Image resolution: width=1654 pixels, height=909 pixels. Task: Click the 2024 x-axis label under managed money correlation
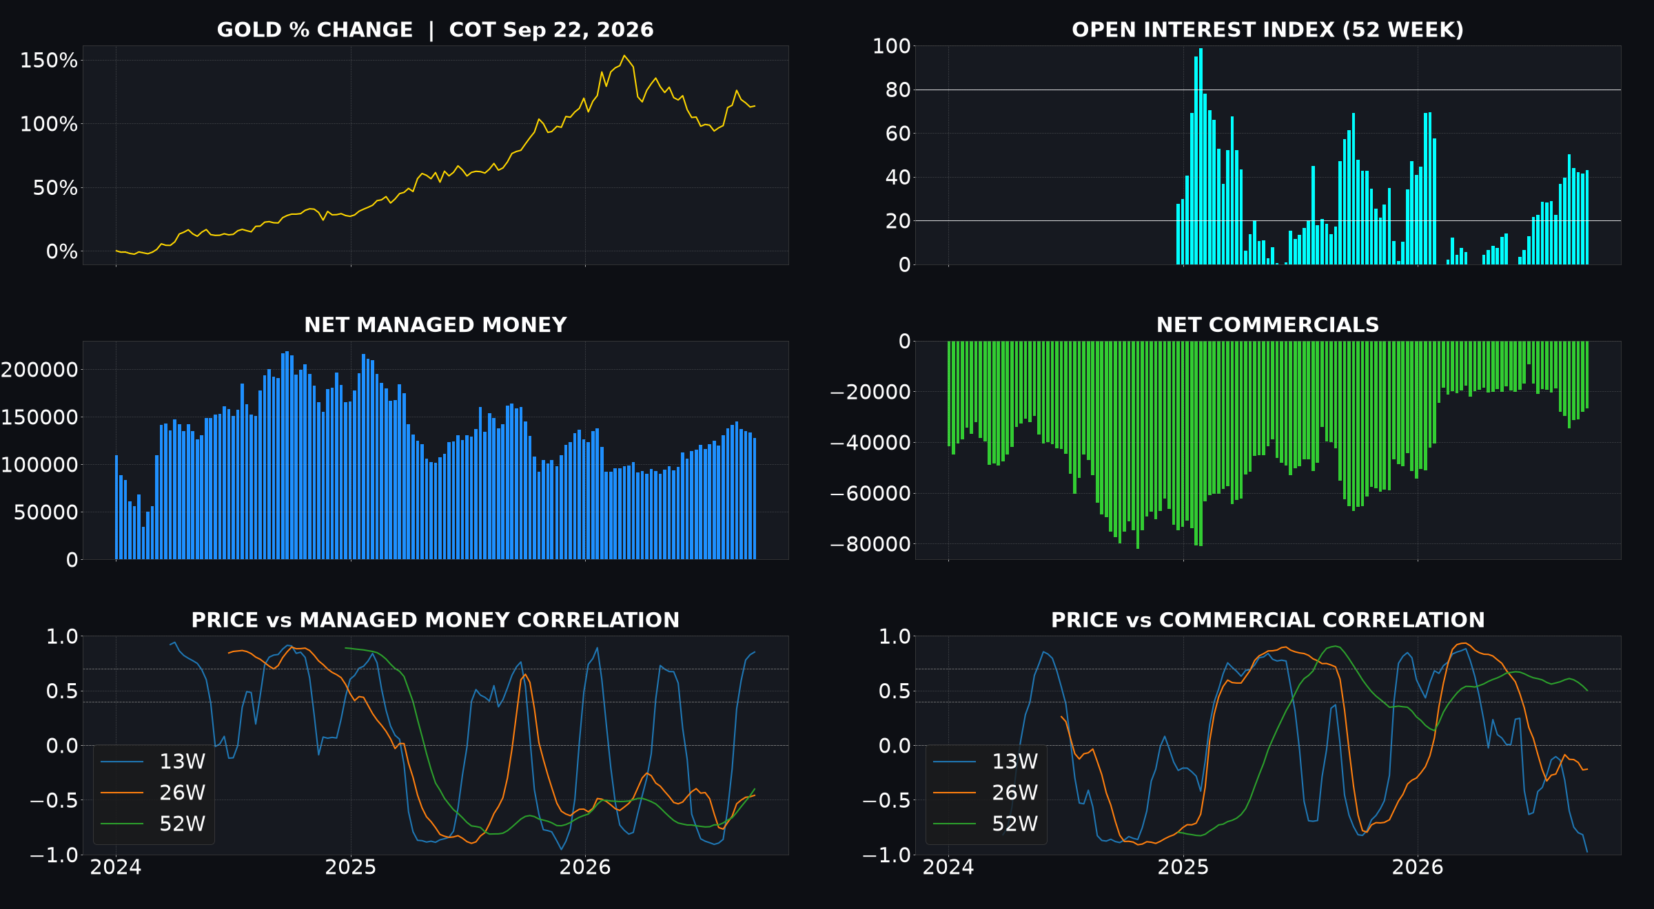(x=116, y=867)
